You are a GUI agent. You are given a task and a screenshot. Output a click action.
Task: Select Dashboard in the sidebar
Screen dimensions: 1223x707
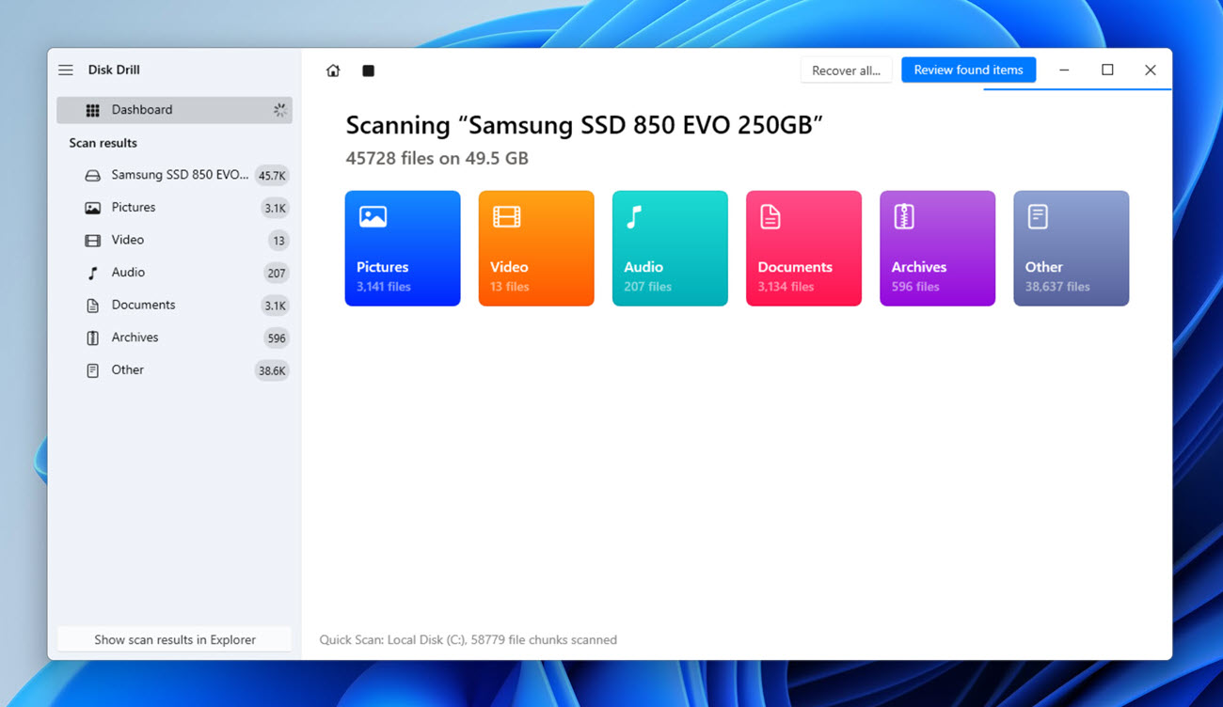point(175,110)
